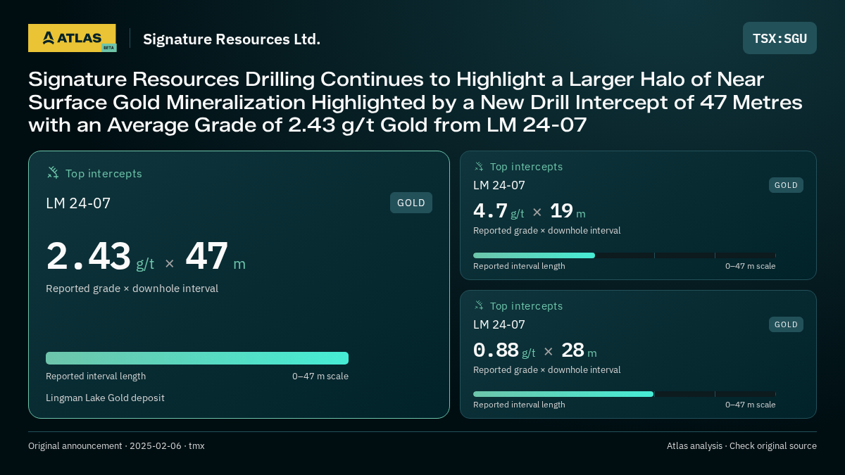
Task: Click the drill icon in the 2.43 g/t card
Action: [53, 172]
